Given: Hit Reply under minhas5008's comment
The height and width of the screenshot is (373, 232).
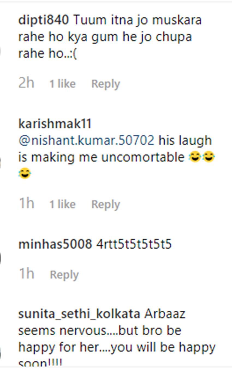Looking at the screenshot, I should tap(64, 275).
